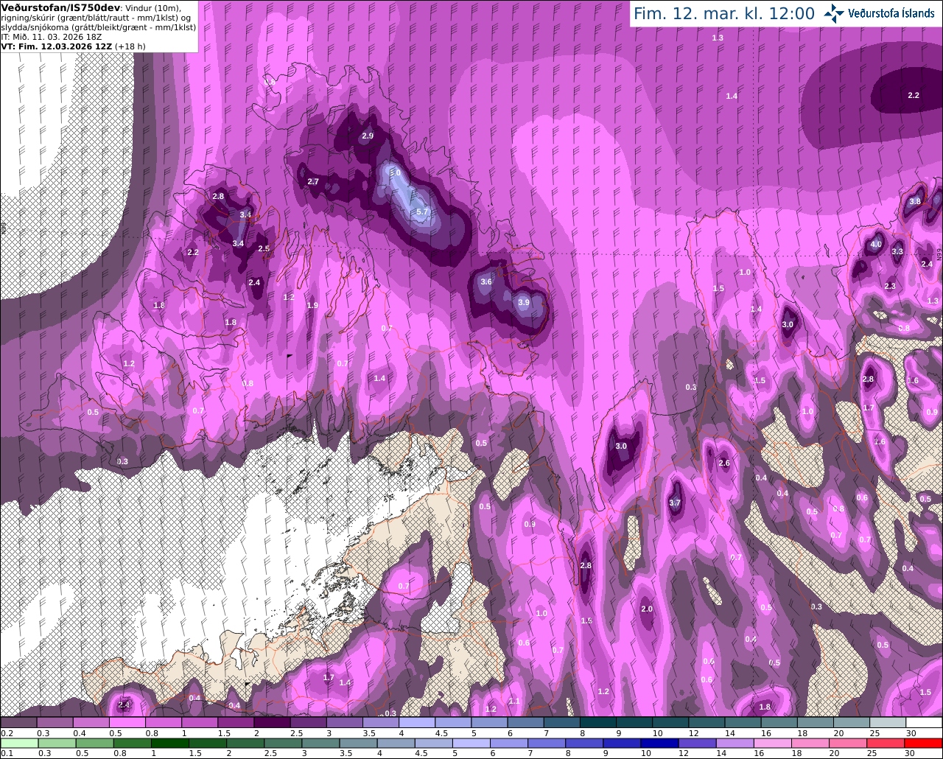Click the 2.9 label in northern peninsula
The height and width of the screenshot is (759, 943).
coord(368,136)
